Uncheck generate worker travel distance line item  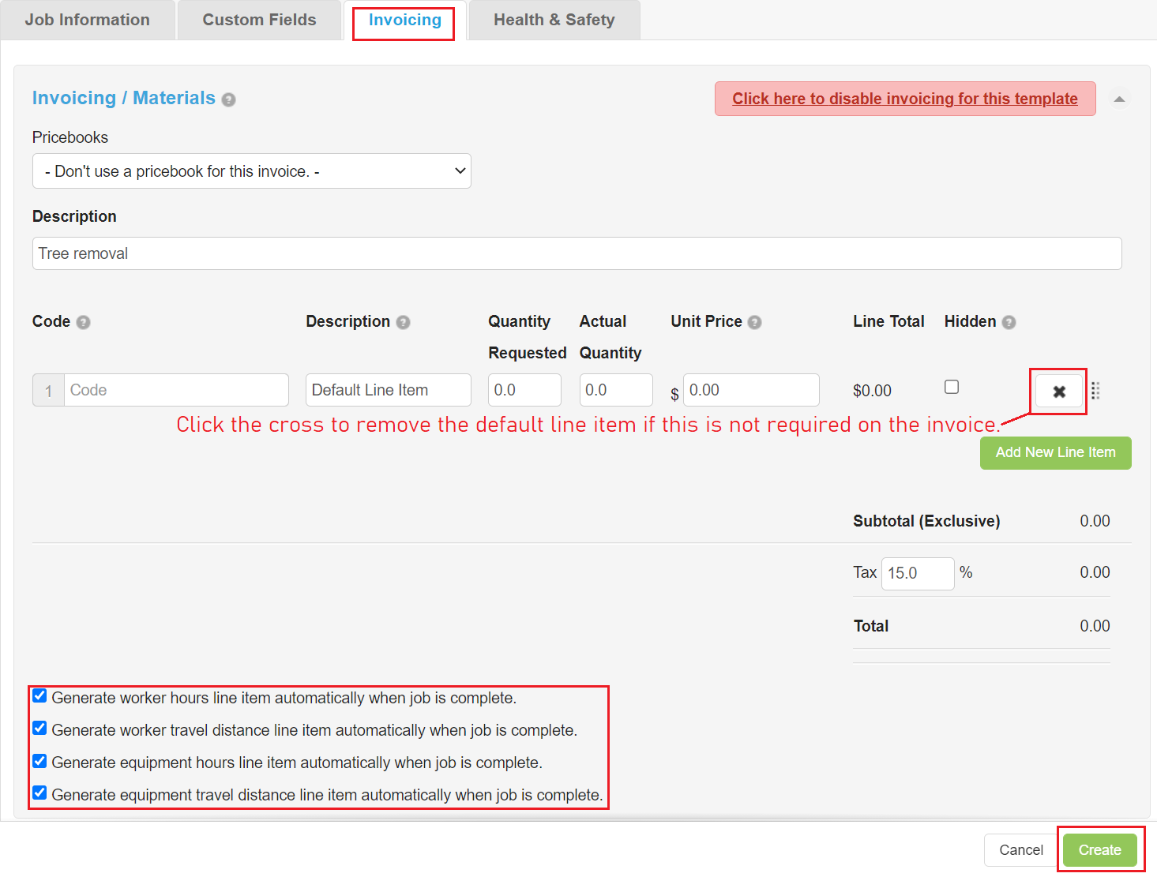pos(39,729)
